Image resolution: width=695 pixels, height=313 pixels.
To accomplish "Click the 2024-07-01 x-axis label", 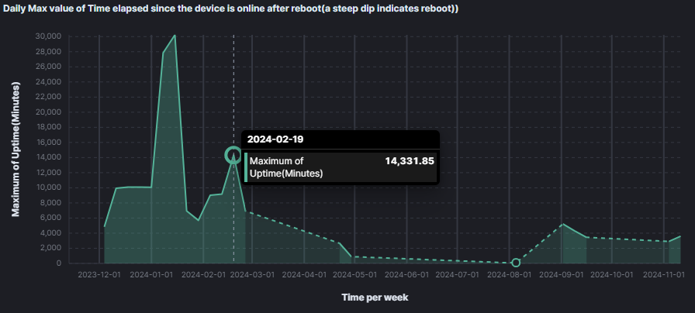I will [457, 274].
